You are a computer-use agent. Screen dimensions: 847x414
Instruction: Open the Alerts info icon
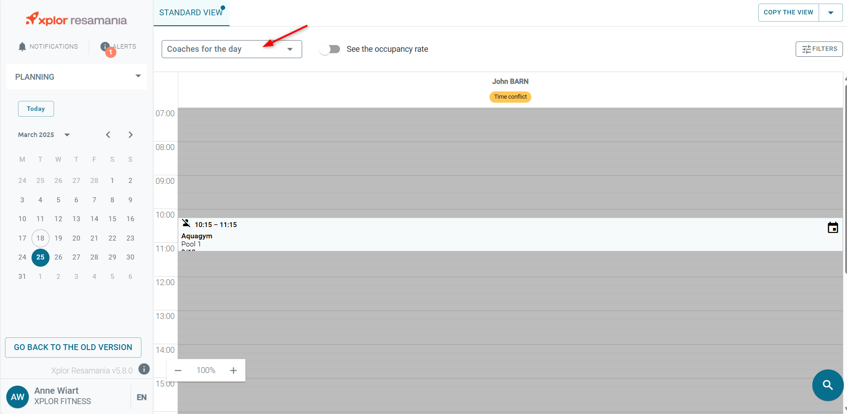coord(105,47)
